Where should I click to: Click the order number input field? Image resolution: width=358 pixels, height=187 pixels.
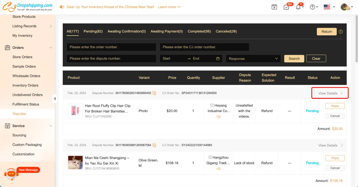pos(111,47)
